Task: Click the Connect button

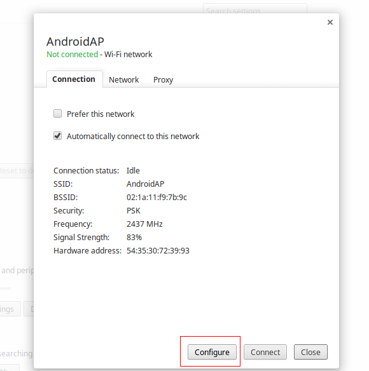Action: (x=265, y=352)
